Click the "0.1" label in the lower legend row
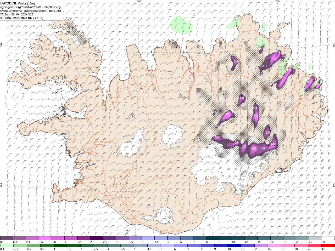 2,249
